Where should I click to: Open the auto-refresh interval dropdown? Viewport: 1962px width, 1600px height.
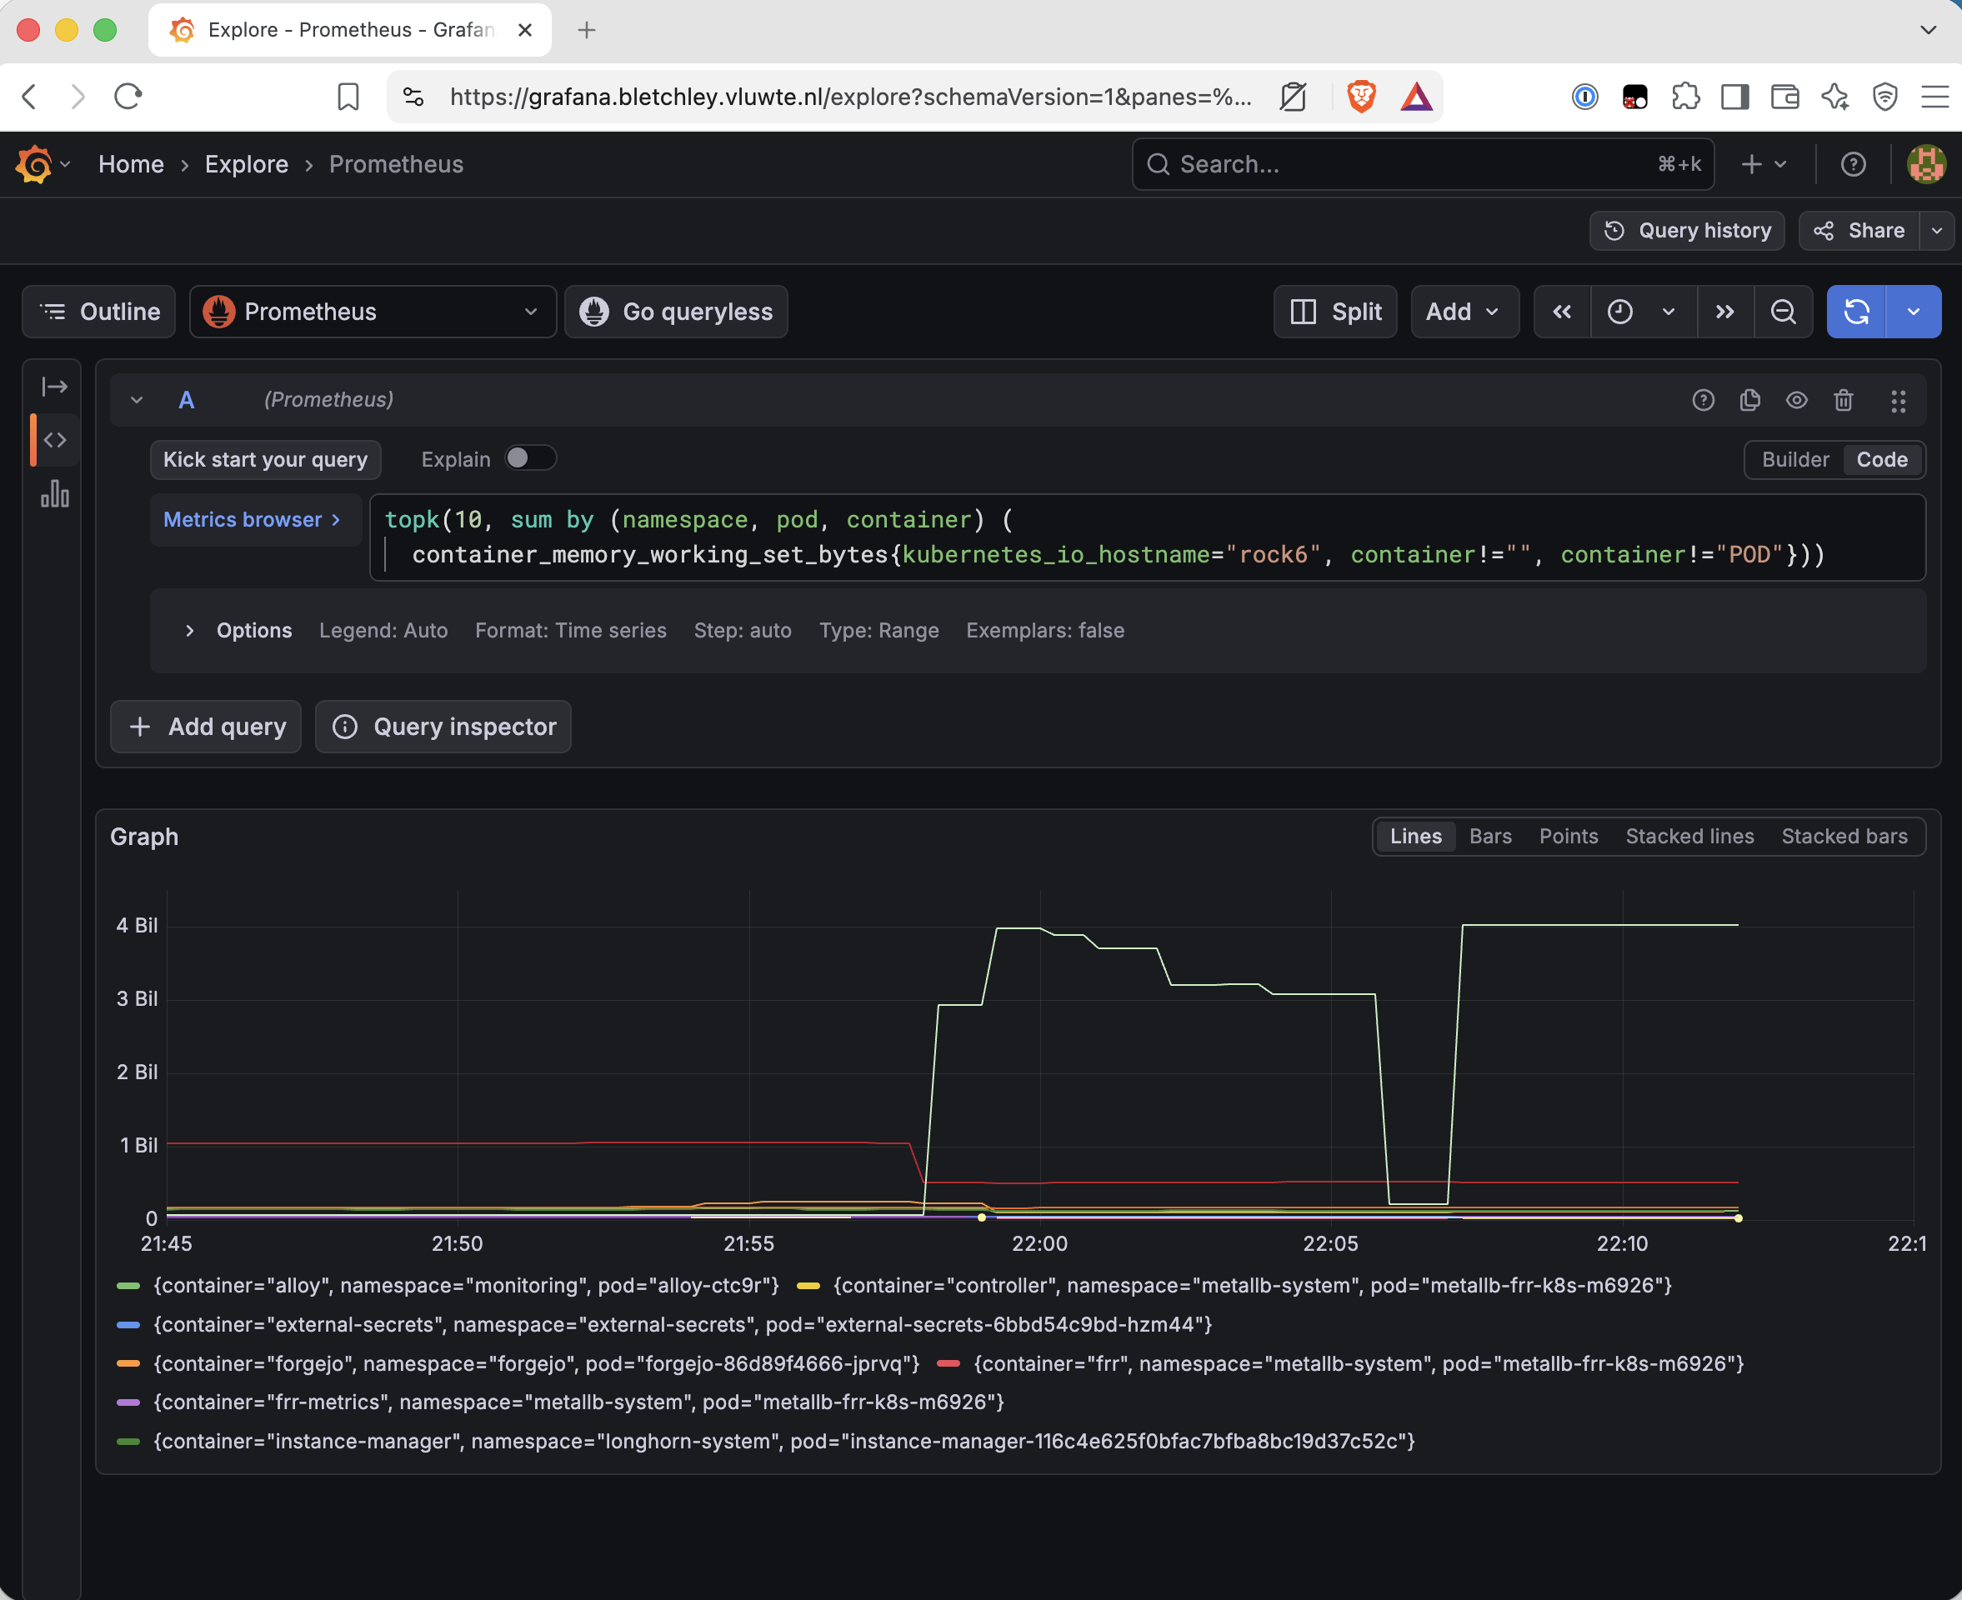click(x=1914, y=312)
